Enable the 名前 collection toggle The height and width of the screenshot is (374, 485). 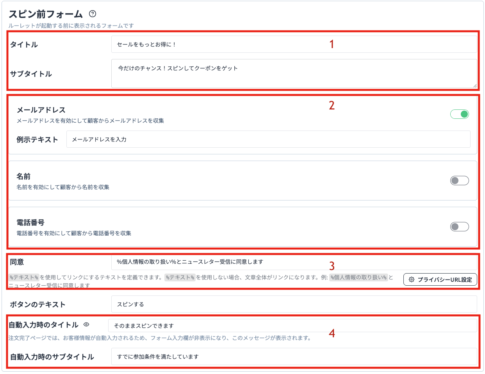459,180
